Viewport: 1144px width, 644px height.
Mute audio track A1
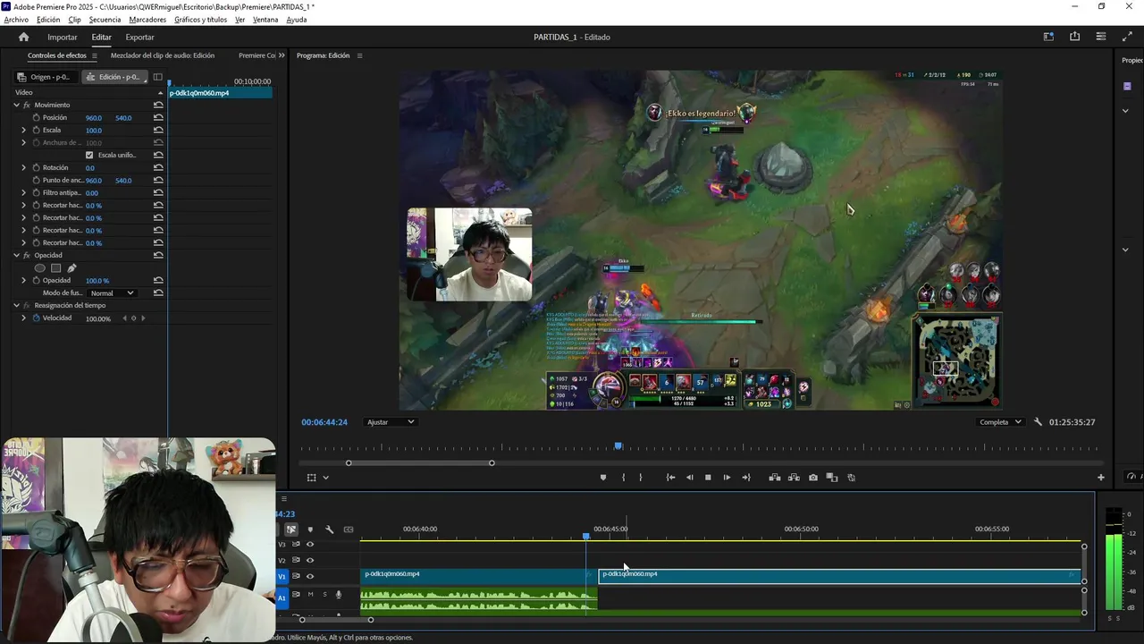pos(310,595)
